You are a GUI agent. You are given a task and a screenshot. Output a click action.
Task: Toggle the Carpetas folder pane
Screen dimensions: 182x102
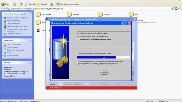click(x=42, y=4)
